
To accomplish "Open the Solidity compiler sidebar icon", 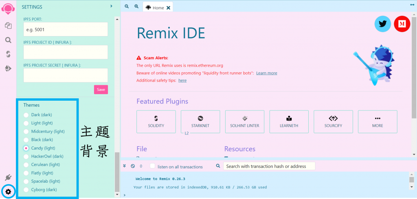I will click(8, 54).
